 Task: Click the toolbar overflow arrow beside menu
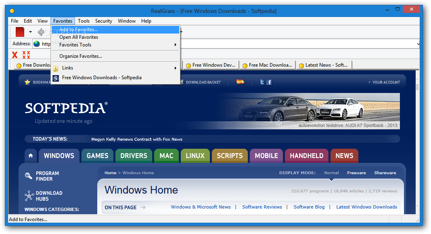(x=182, y=32)
